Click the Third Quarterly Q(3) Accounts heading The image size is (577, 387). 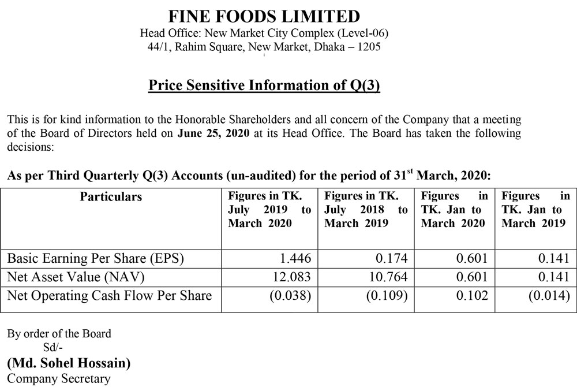click(248, 176)
